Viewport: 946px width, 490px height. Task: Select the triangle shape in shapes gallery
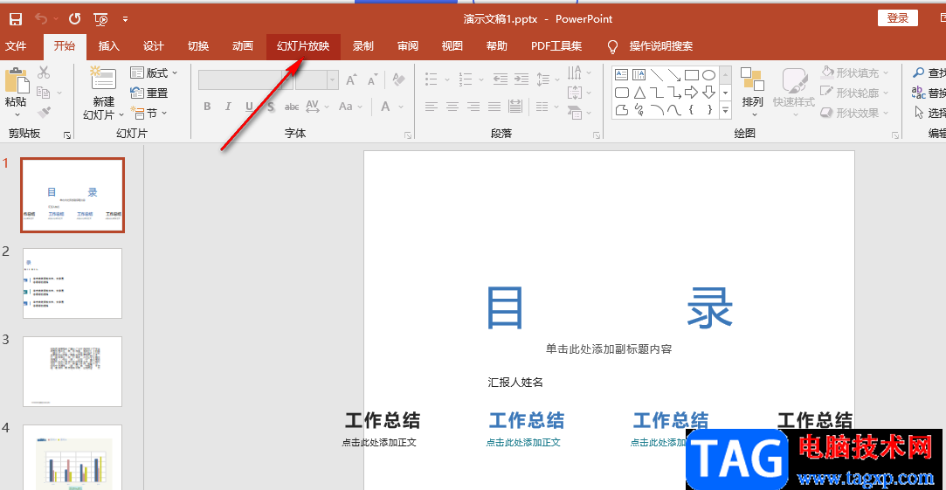[x=639, y=93]
